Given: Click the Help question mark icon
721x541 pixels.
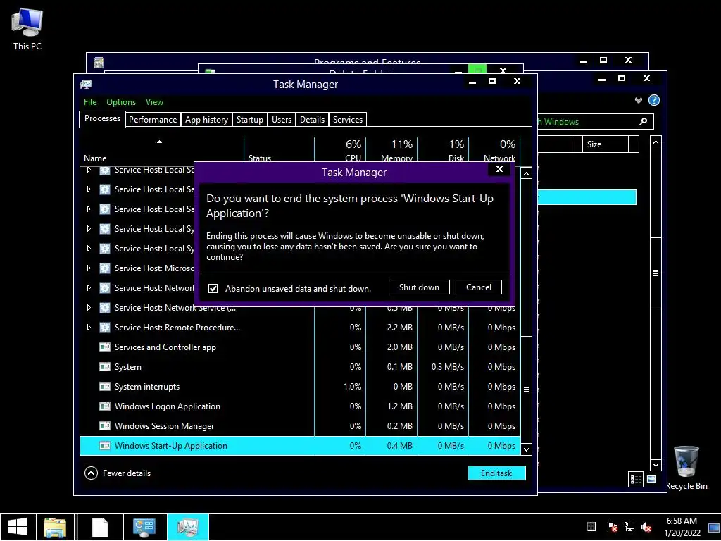Looking at the screenshot, I should (x=654, y=100).
